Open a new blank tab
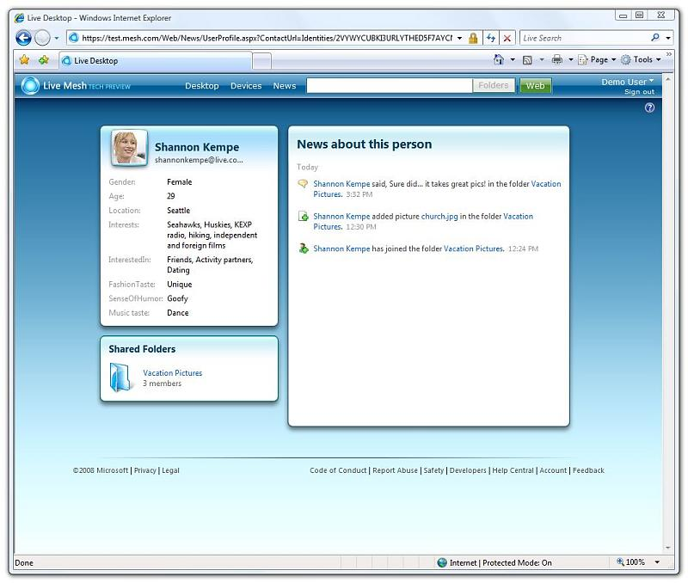Image resolution: width=688 pixels, height=583 pixels. 262,61
